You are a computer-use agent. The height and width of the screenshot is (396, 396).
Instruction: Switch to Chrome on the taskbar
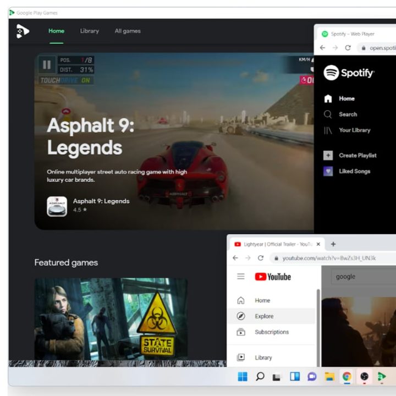coord(346,377)
